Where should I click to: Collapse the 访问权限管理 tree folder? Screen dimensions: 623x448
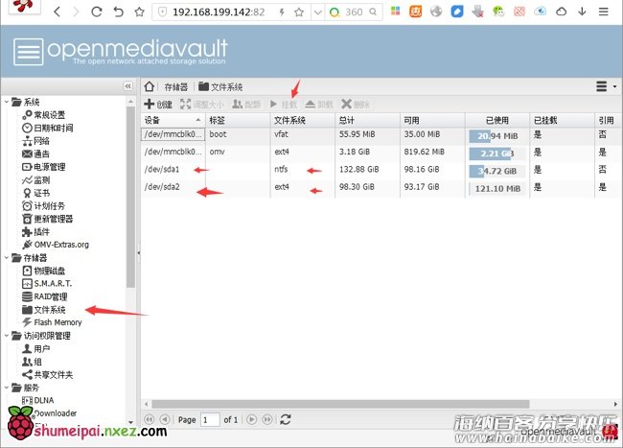tap(7, 336)
